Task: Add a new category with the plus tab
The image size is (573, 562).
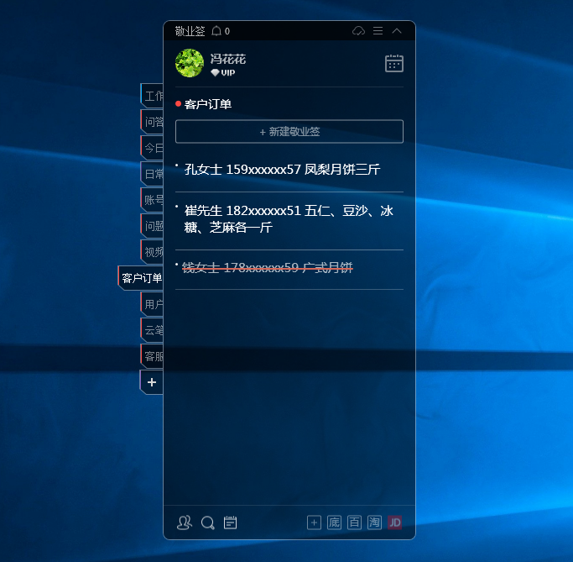Action: coord(152,382)
